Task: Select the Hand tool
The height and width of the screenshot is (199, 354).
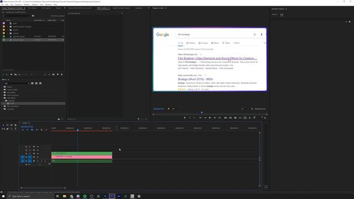Action: [x=12, y=129]
